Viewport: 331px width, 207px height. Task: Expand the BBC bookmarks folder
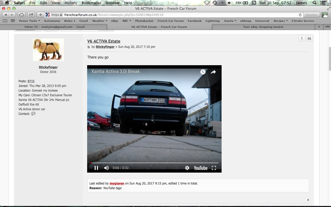(127, 21)
